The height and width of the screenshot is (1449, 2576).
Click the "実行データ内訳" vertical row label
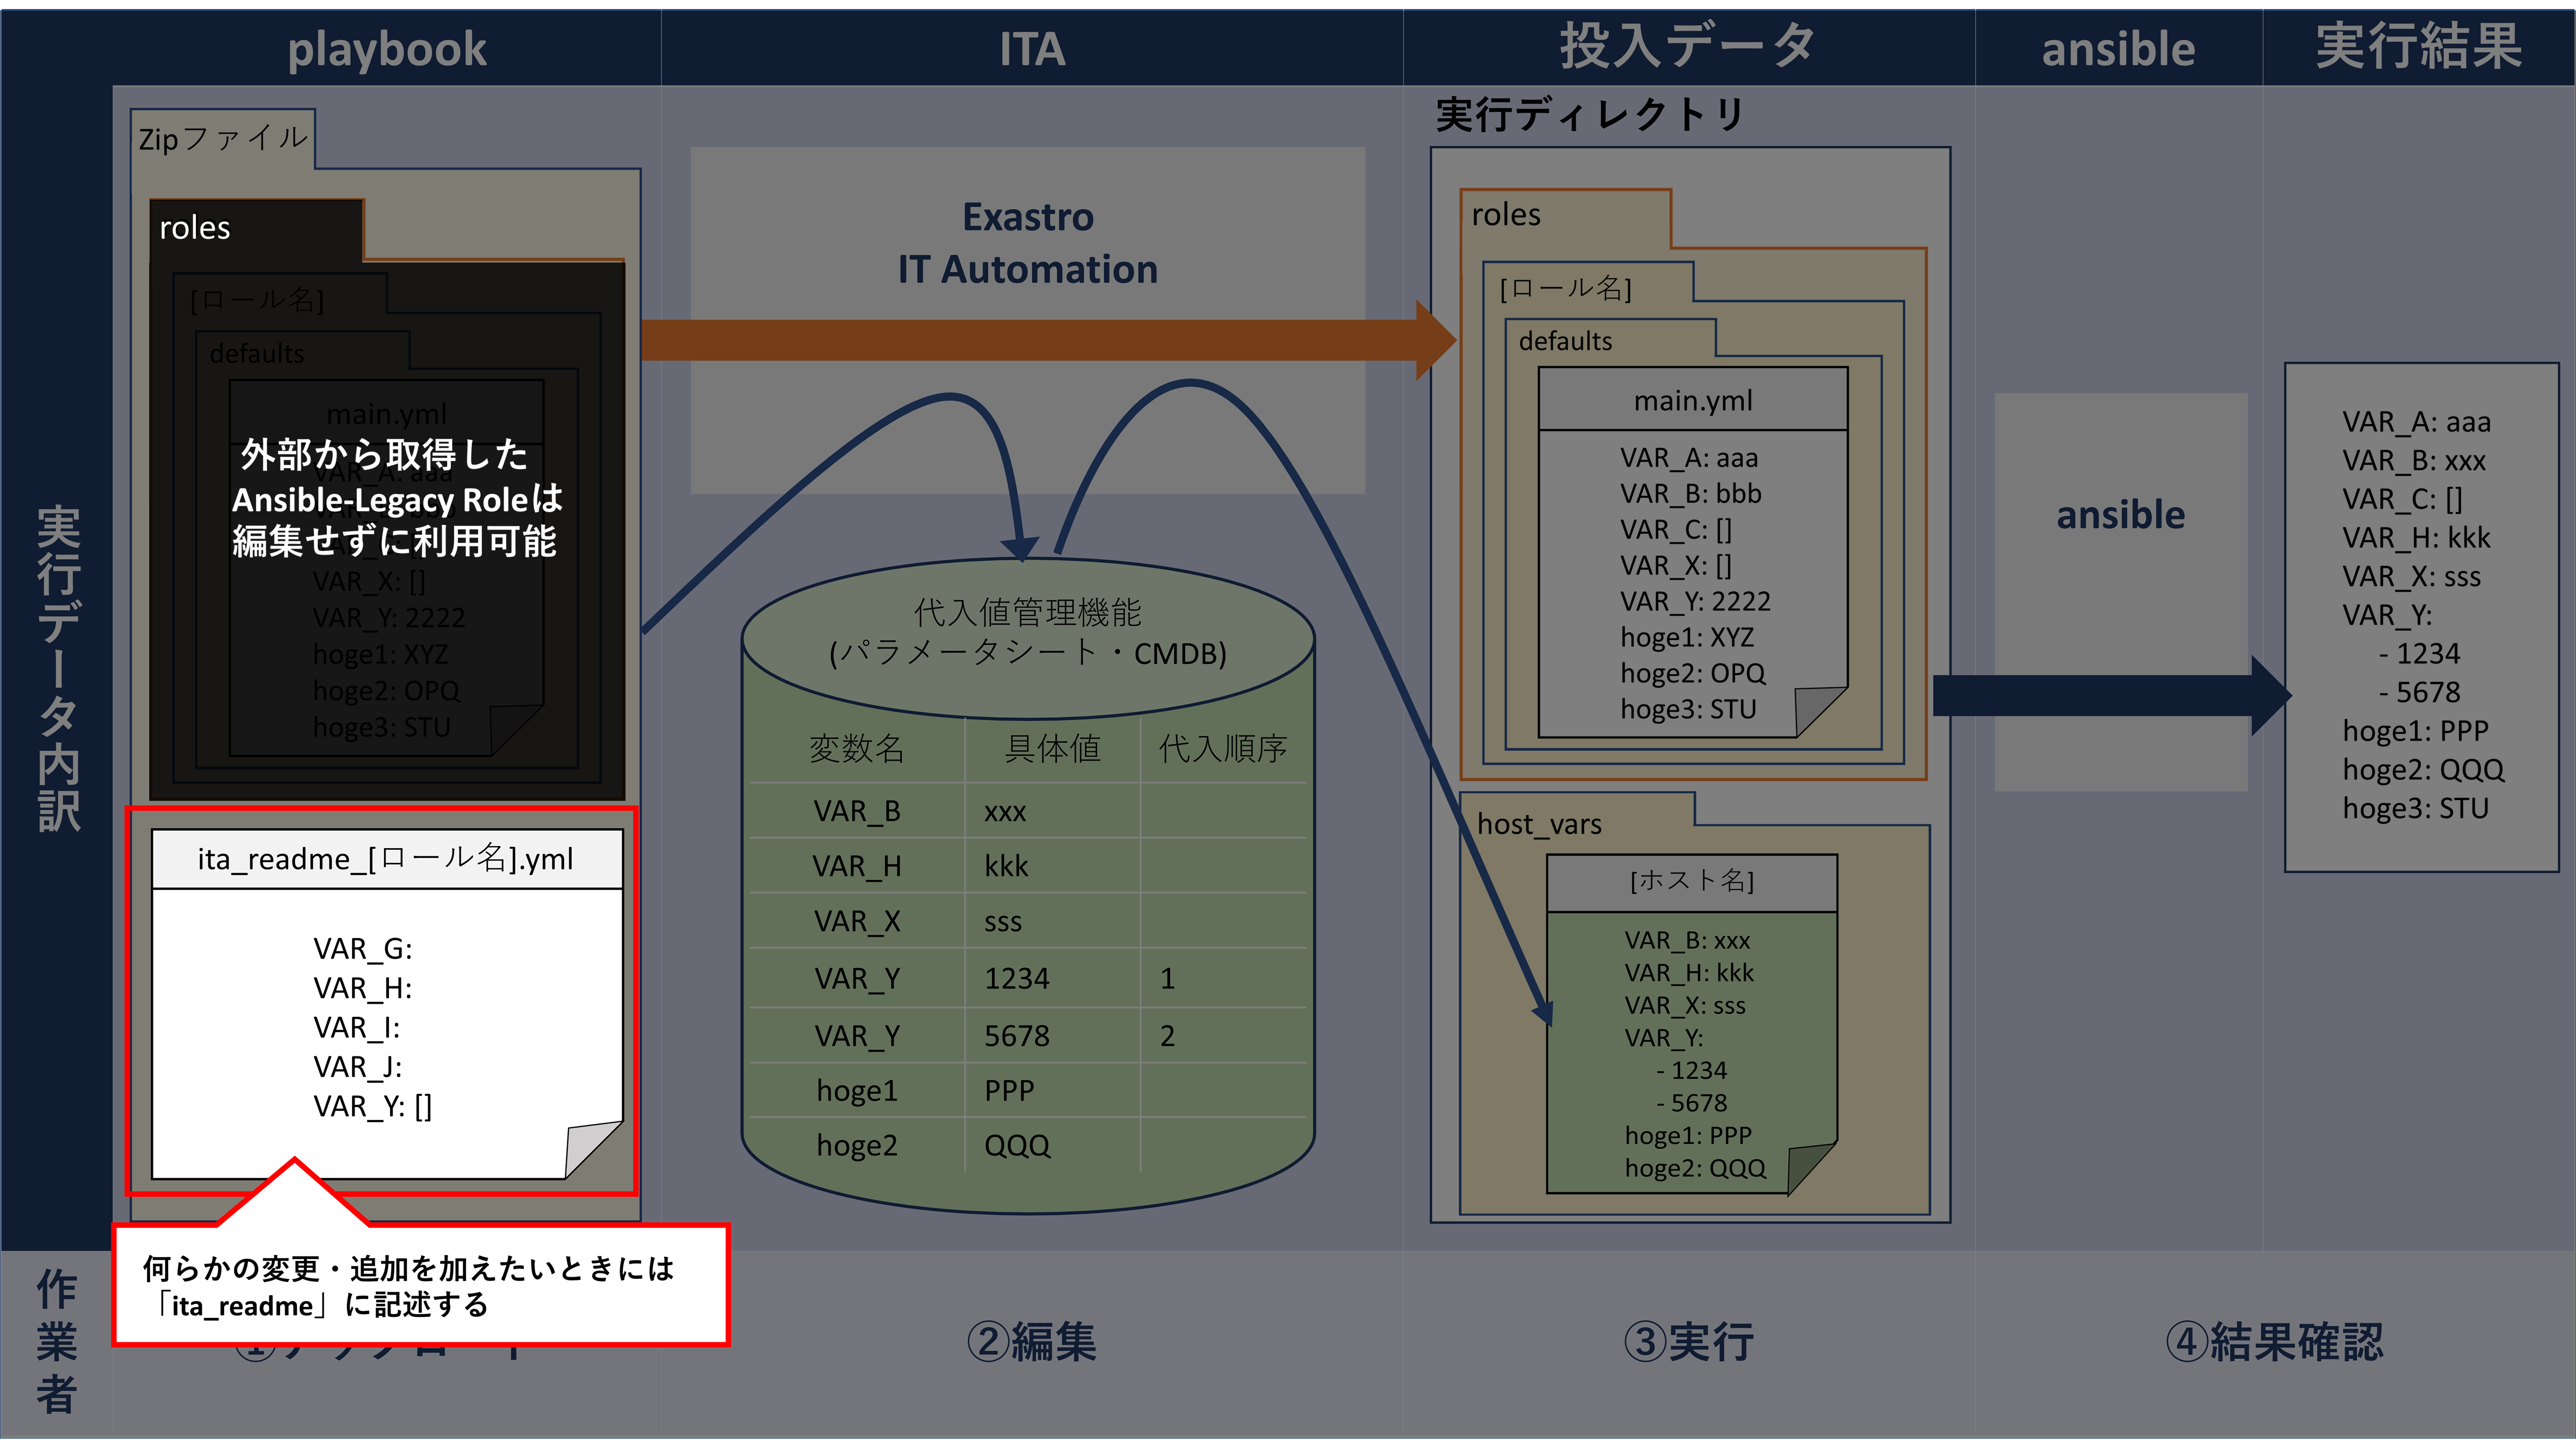pyautogui.click(x=58, y=668)
